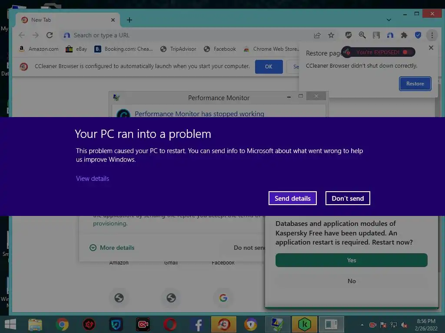Expand More details in crash dialog

tap(112, 248)
